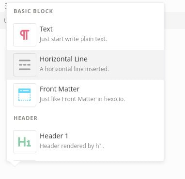Click "Header rendered by h1." description
185x179 pixels.
tap(72, 146)
